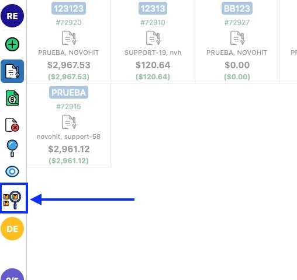
Task: Click the yellow DE circular badge
Action: coord(12,229)
